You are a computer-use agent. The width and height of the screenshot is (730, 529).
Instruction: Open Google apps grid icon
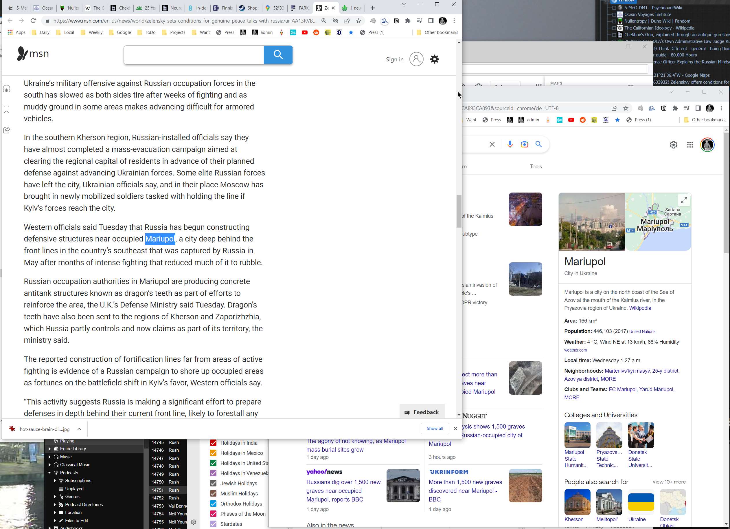click(x=689, y=145)
